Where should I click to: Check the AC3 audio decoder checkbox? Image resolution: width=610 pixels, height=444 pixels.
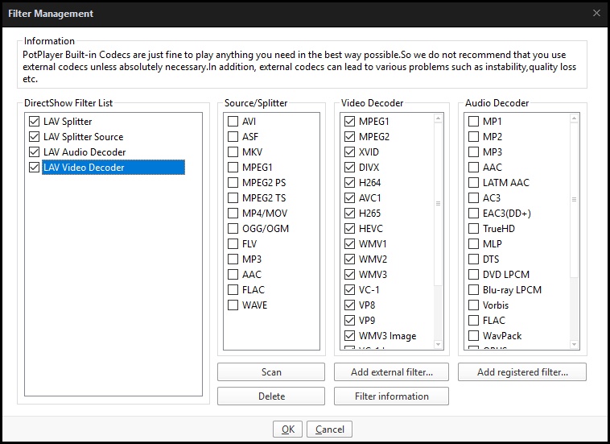tap(473, 198)
